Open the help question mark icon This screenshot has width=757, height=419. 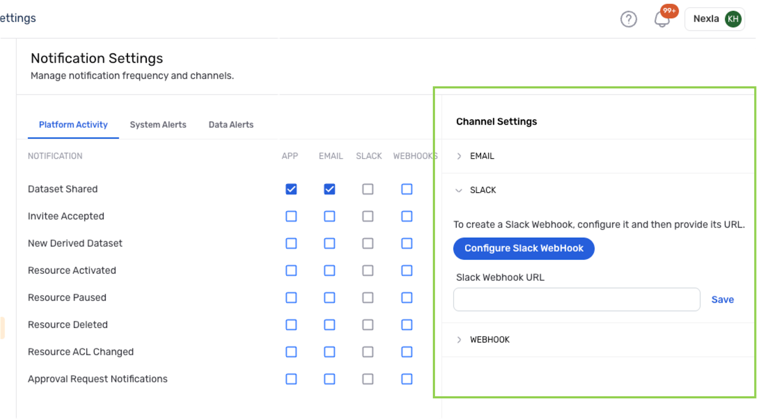pos(628,19)
